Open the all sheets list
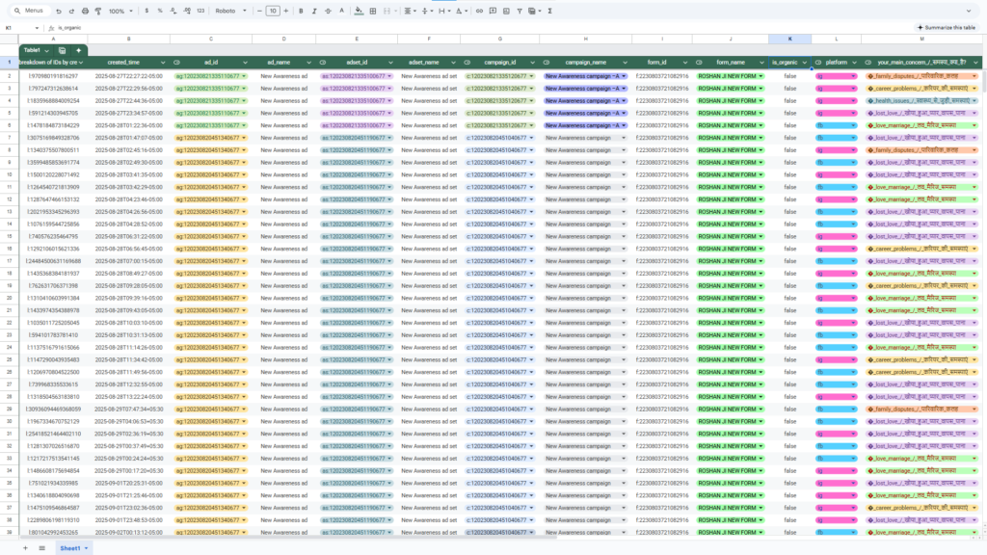This screenshot has height=555, width=987. 40,547
